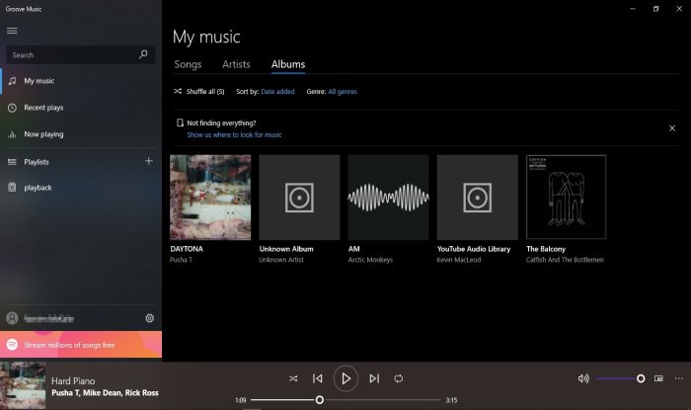Click the search magnifier icon
691x410 pixels.
[143, 54]
